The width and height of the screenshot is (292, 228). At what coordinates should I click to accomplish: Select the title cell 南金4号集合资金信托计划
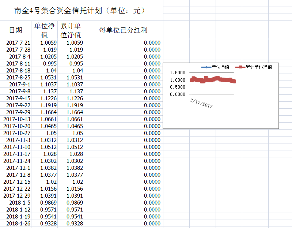pyautogui.click(x=80, y=11)
